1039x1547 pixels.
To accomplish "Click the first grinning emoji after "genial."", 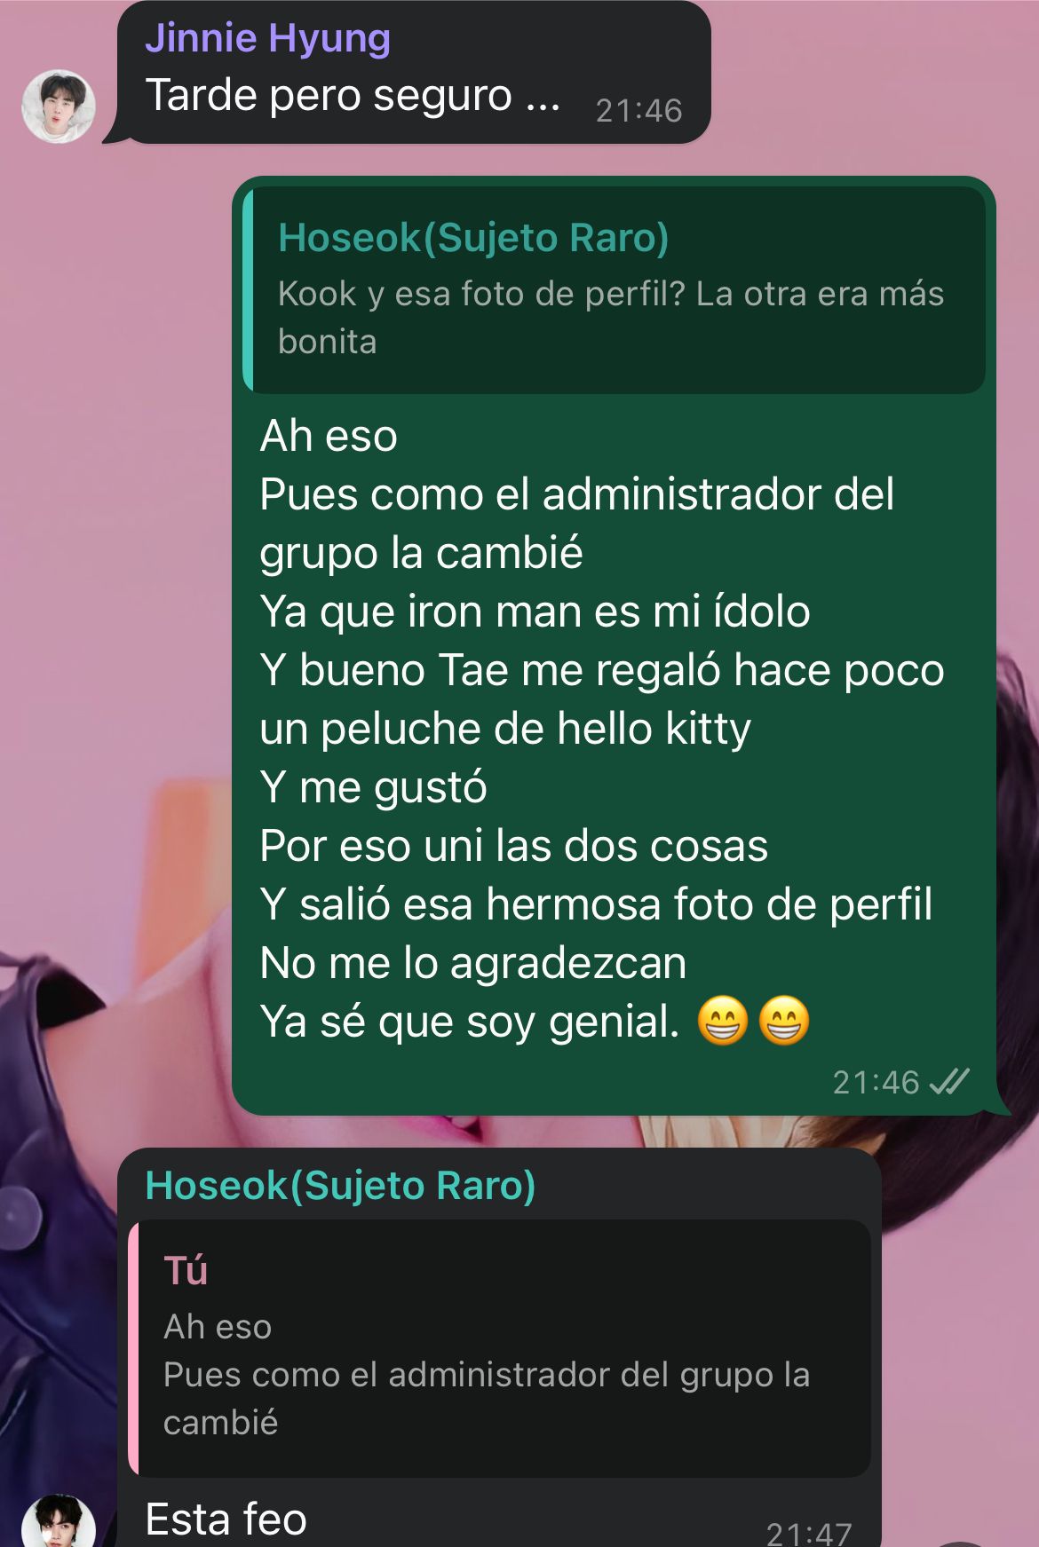I will pos(723,1021).
